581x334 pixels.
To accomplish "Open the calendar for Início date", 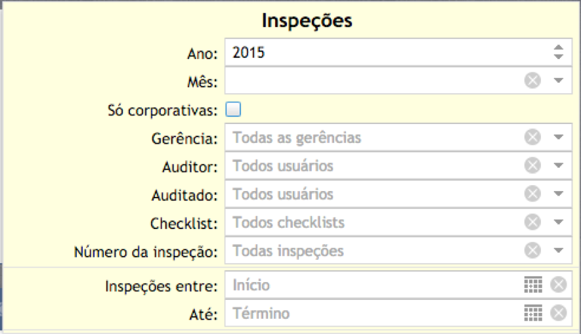I will tap(533, 285).
